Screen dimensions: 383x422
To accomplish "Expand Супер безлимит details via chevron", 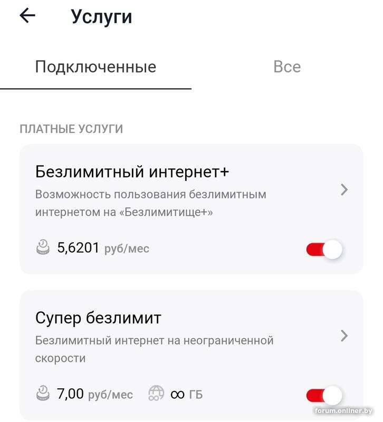I will pos(344,335).
